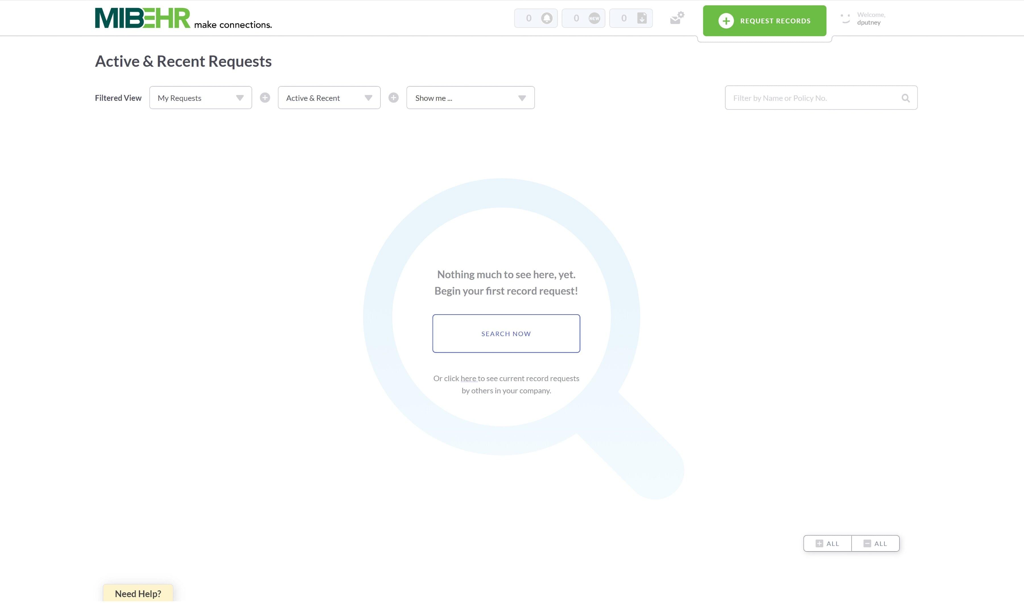Click the document download counter icon
The image size is (1024, 603).
click(642, 18)
